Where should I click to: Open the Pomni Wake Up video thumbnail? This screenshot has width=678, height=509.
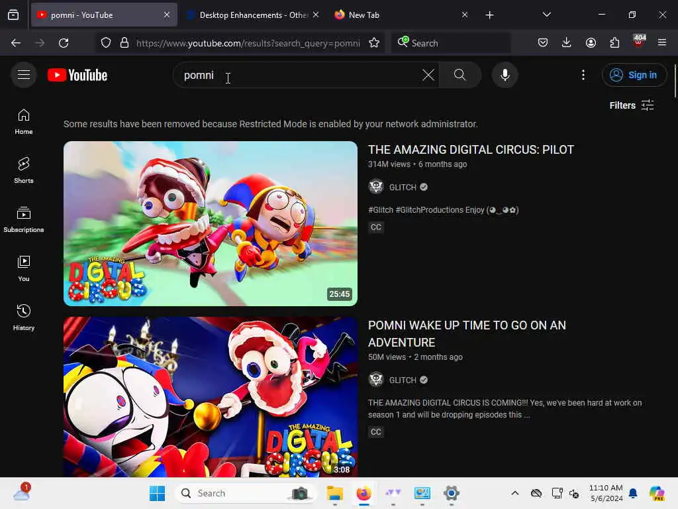tap(211, 397)
